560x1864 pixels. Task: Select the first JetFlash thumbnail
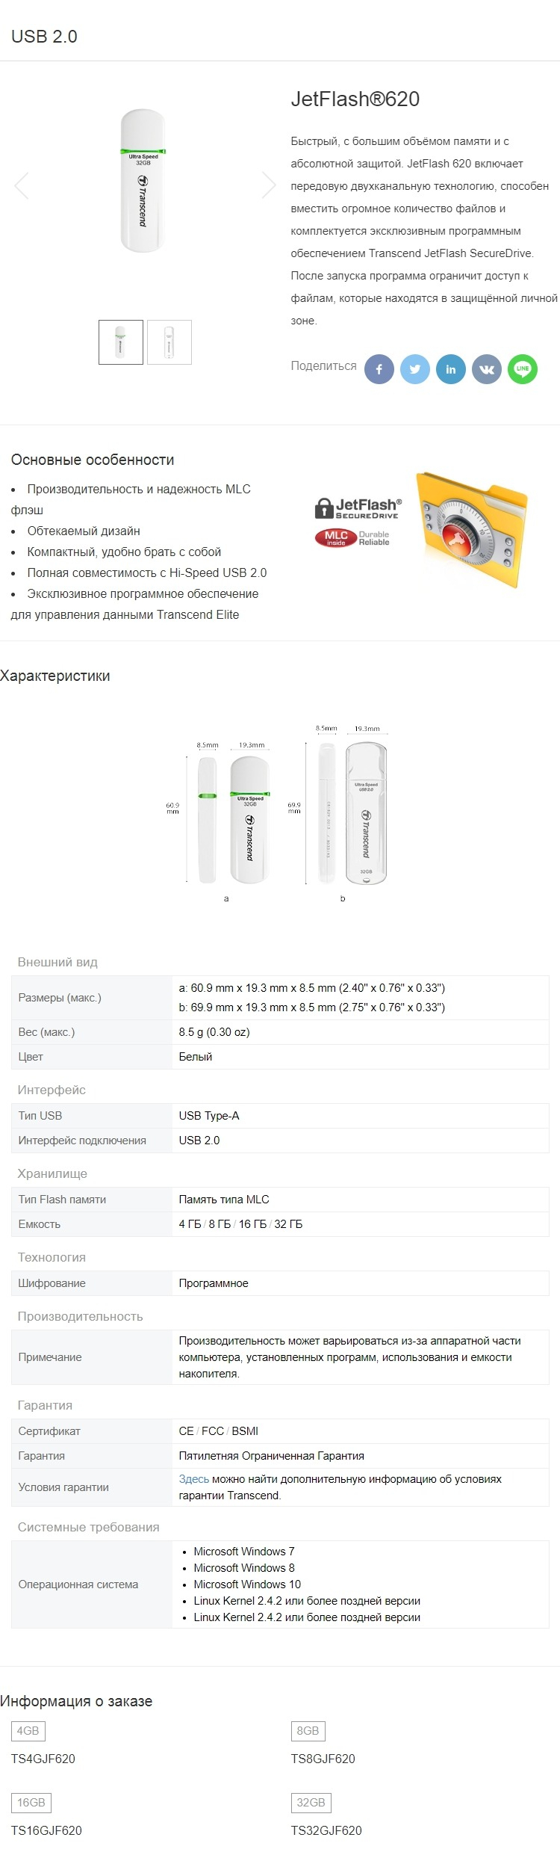coord(121,342)
